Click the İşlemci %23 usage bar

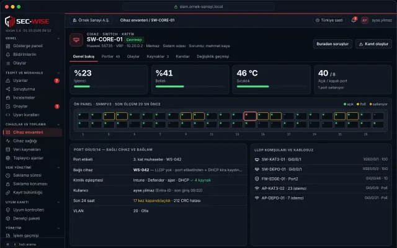109,87
